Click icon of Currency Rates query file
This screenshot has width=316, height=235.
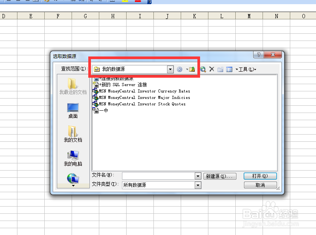(x=95, y=91)
